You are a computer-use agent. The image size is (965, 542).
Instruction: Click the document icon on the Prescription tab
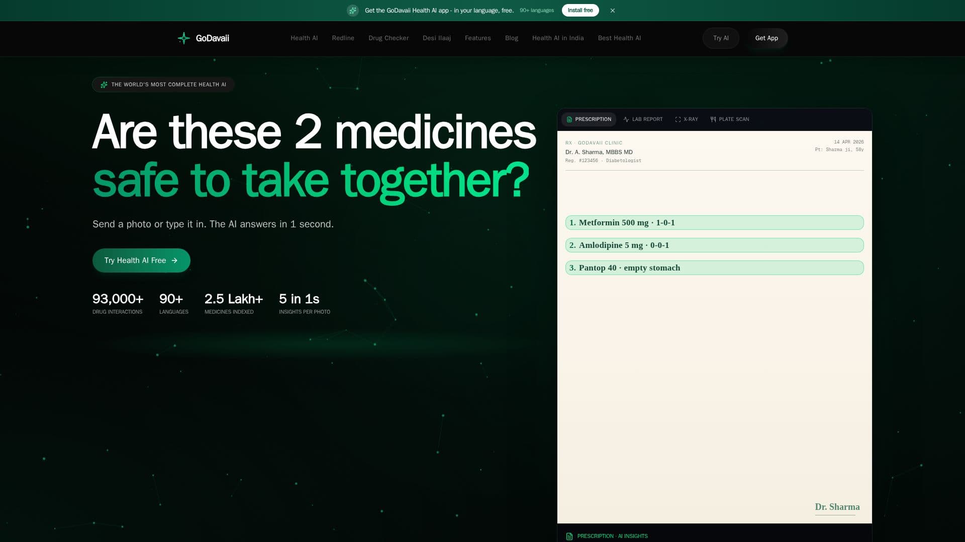569,119
